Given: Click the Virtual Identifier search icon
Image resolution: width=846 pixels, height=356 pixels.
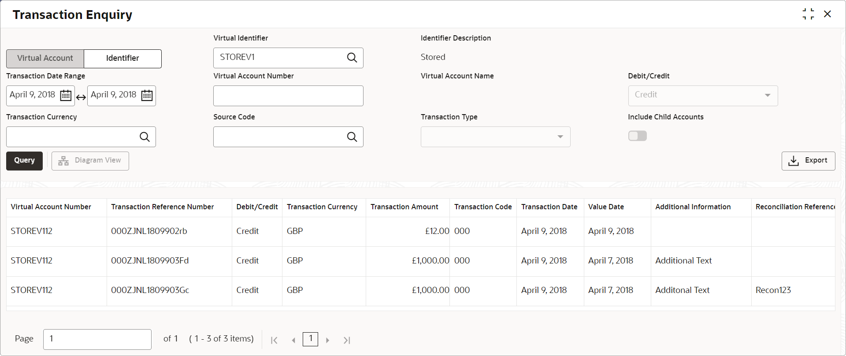Looking at the screenshot, I should [352, 58].
